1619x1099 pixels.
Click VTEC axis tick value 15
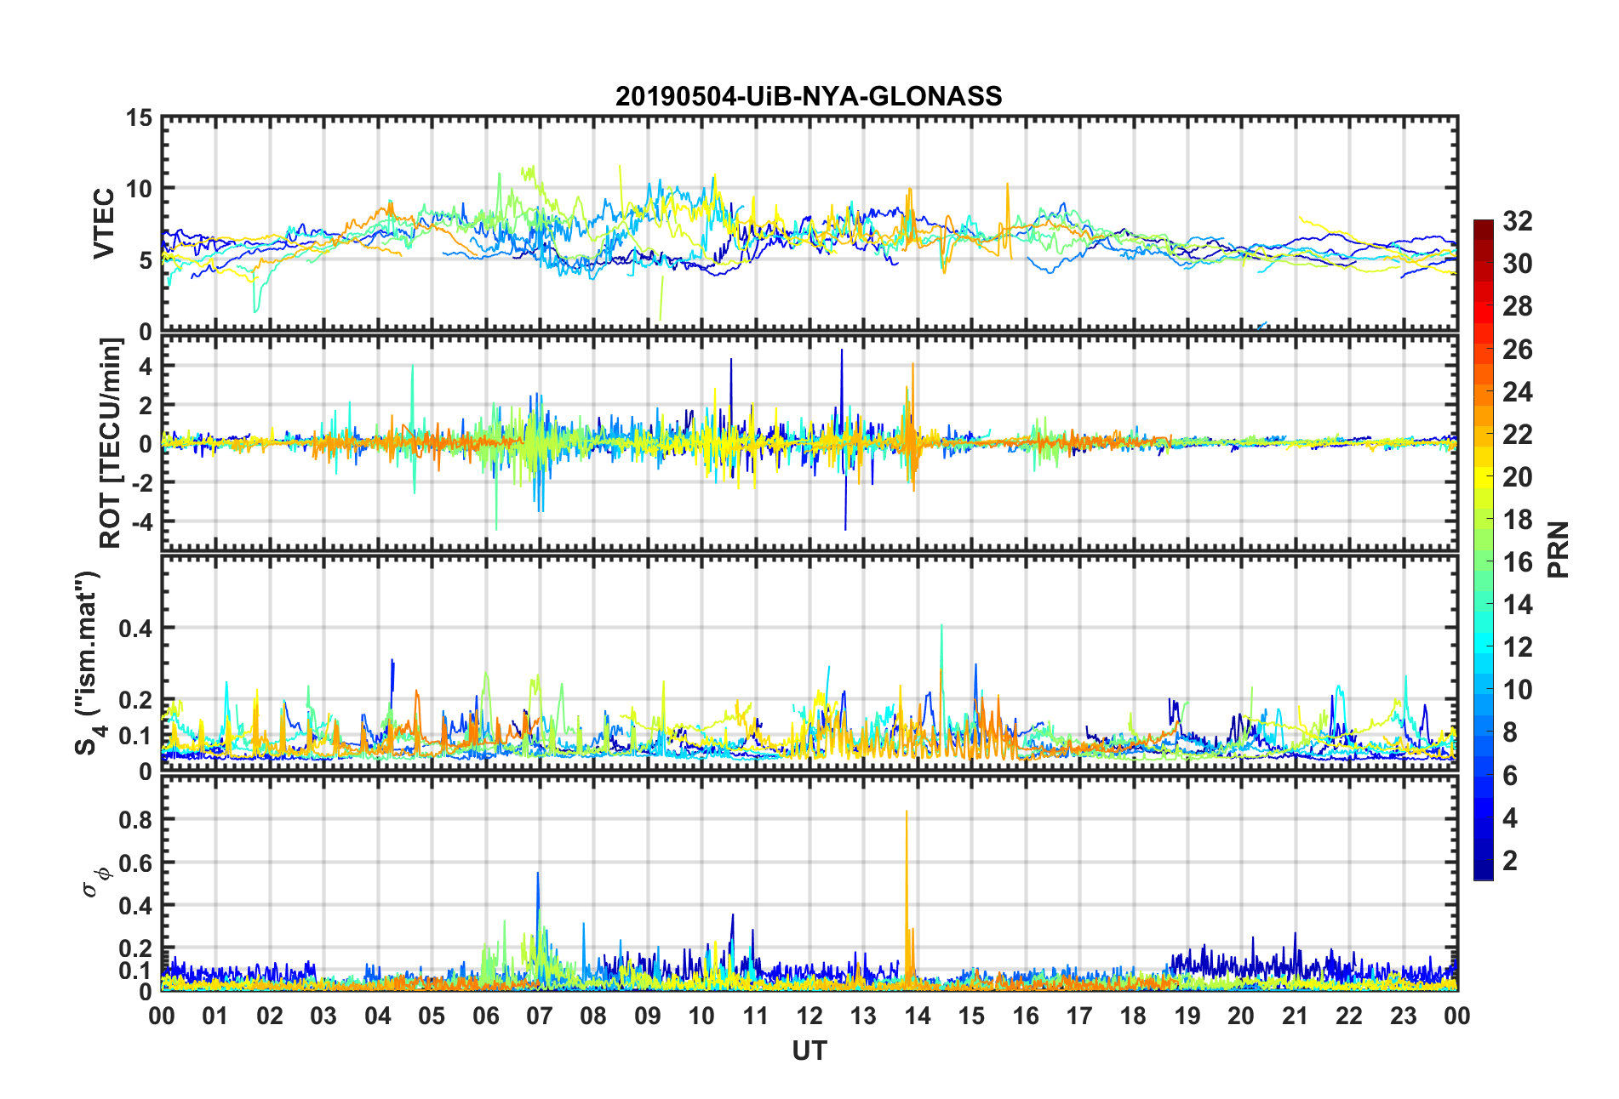coord(140,117)
